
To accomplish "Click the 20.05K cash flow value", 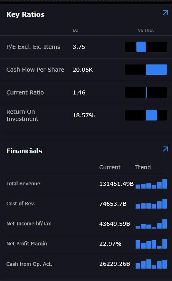I will pos(83,70).
